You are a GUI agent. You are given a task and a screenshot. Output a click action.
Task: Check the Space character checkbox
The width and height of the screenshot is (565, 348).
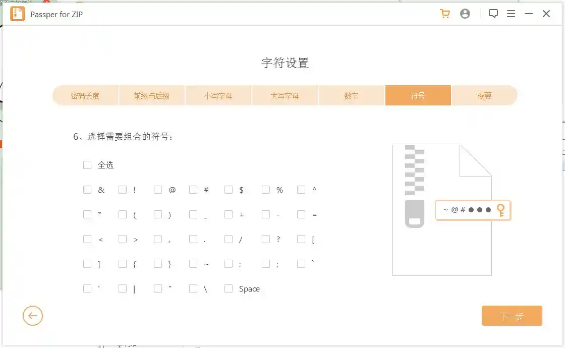click(229, 288)
